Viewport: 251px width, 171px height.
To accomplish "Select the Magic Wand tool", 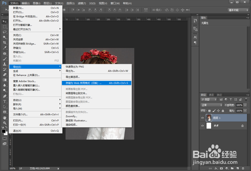I will pyautogui.click(x=5, y=37).
